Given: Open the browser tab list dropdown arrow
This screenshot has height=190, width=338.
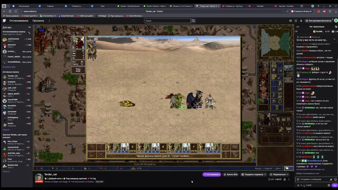Looking at the screenshot, I should pyautogui.click(x=8, y=6).
